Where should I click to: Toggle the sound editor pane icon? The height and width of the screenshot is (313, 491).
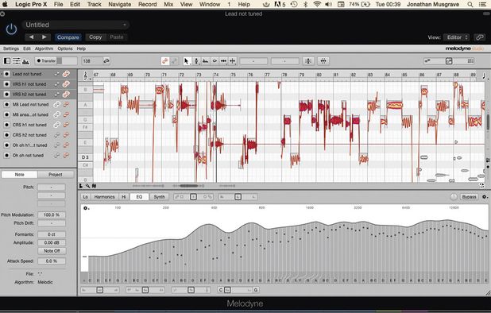[25, 61]
